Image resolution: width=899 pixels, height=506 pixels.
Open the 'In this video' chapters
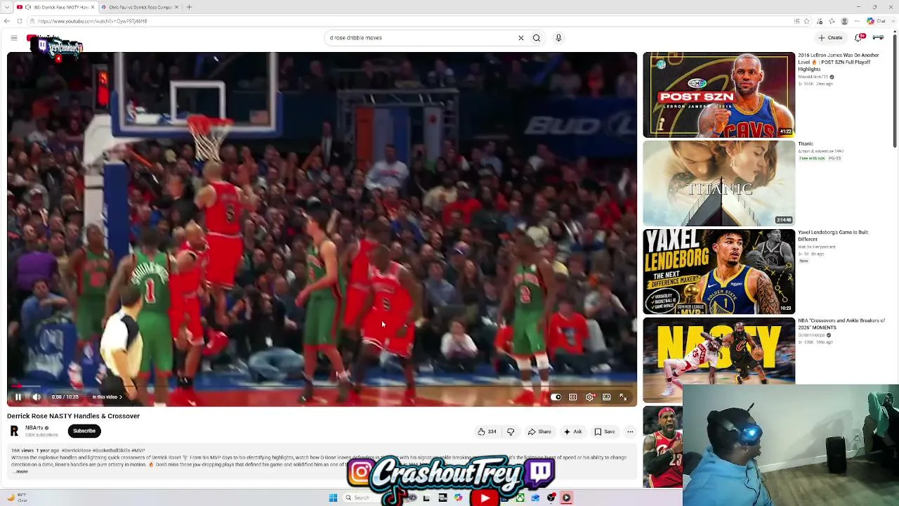click(x=107, y=397)
